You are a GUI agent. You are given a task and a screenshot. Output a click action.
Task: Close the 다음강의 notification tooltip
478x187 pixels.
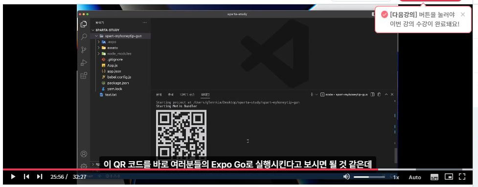[463, 14]
